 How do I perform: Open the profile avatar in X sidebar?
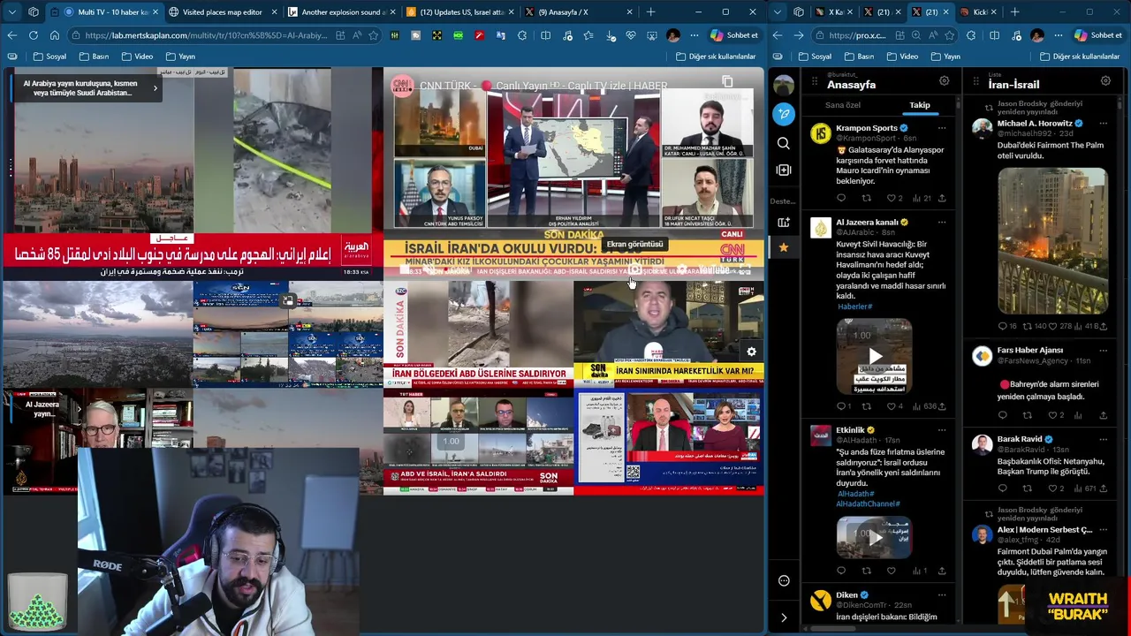point(784,85)
